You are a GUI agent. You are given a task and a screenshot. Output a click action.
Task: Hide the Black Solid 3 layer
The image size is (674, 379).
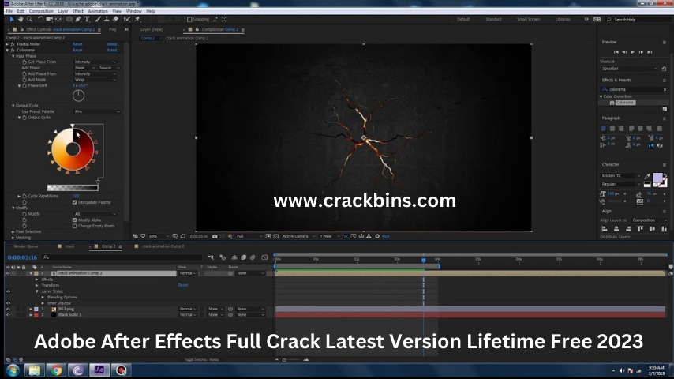[8, 315]
